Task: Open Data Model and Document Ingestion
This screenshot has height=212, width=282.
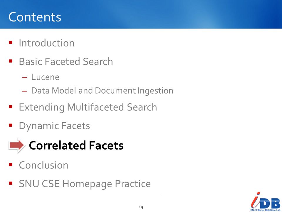Action: pyautogui.click(x=102, y=91)
